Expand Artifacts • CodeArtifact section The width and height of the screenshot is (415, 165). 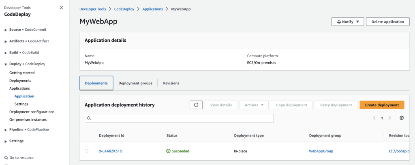pyautogui.click(x=6, y=41)
